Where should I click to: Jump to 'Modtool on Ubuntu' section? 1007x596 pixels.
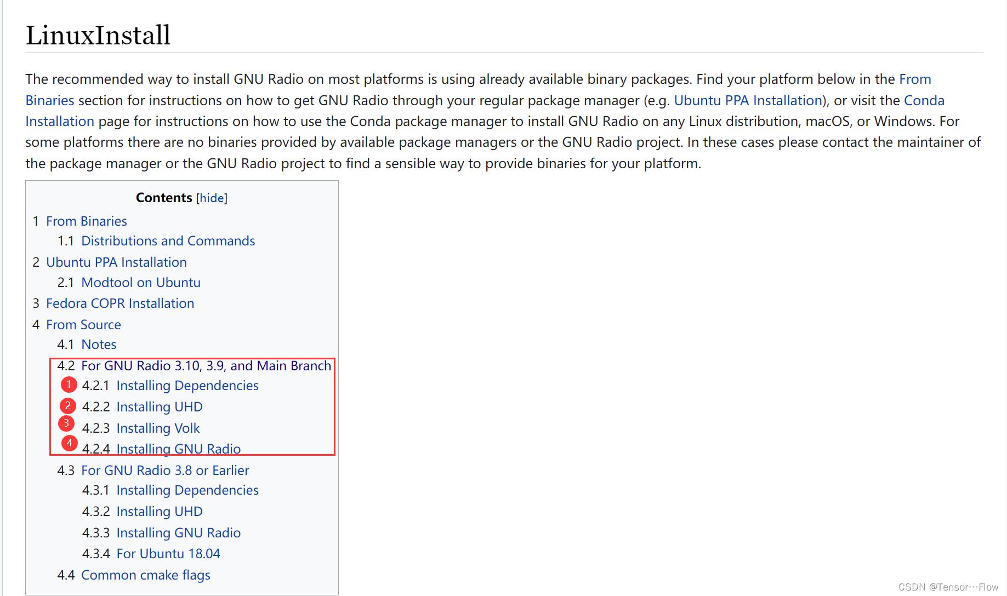tap(141, 283)
